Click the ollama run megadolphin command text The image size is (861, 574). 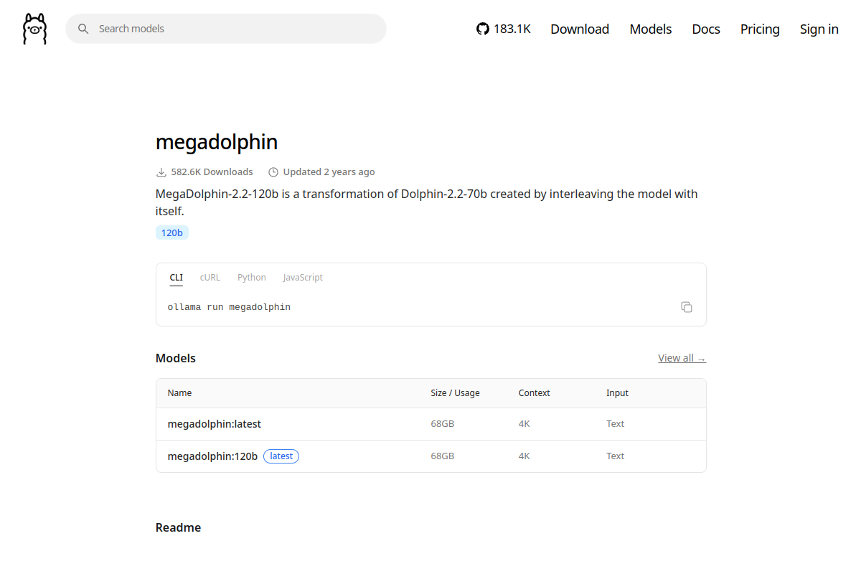coord(229,307)
